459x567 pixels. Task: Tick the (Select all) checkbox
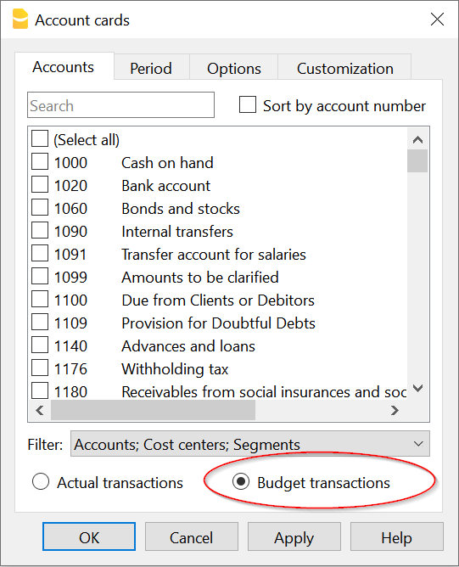[x=40, y=138]
